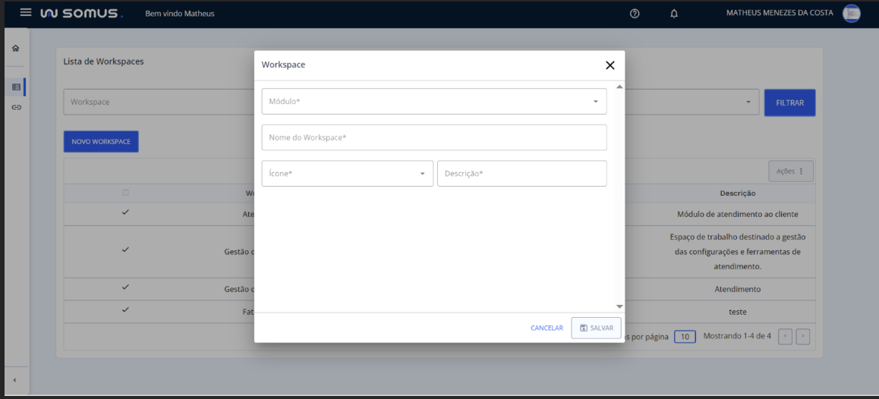
Task: Collapse the sidebar with the chevron
Action: pyautogui.click(x=16, y=380)
